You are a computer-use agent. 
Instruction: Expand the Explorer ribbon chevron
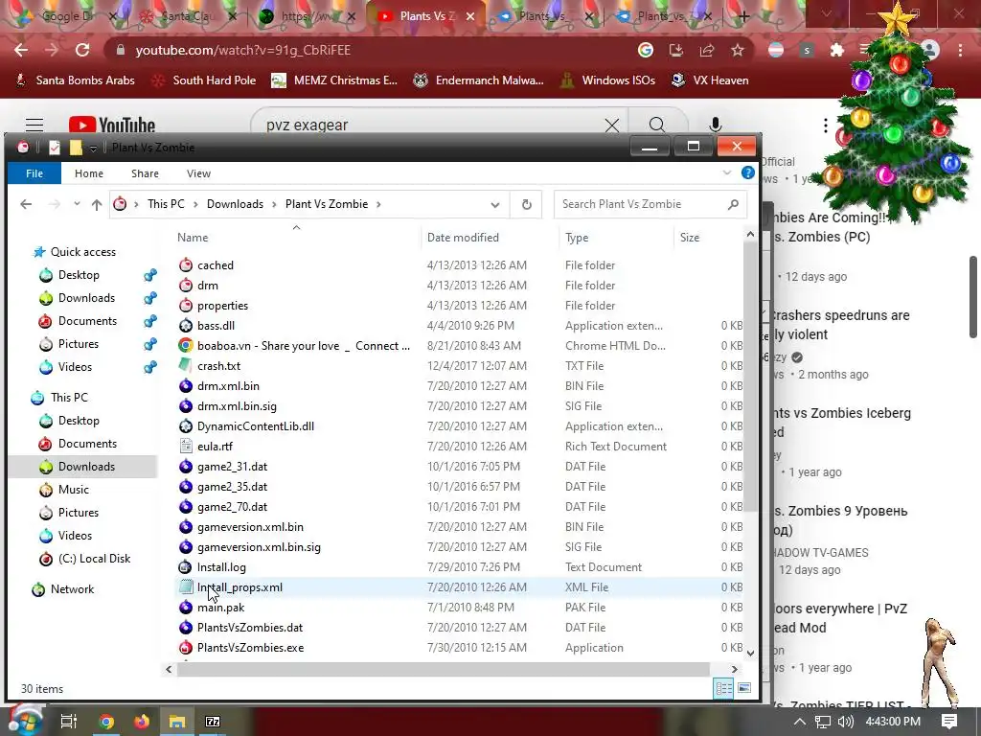[726, 172]
